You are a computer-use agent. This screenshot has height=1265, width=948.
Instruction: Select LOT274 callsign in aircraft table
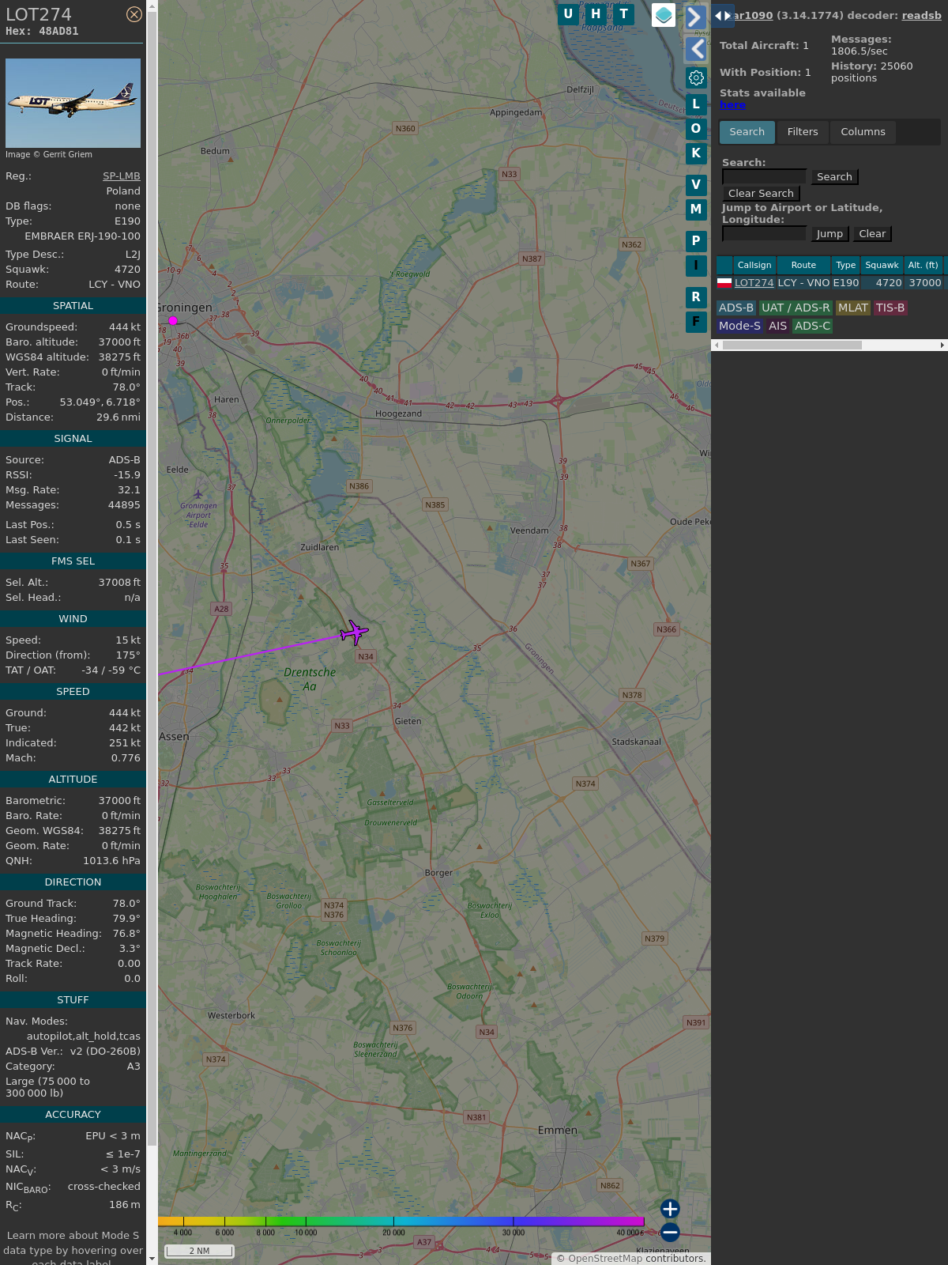754,283
